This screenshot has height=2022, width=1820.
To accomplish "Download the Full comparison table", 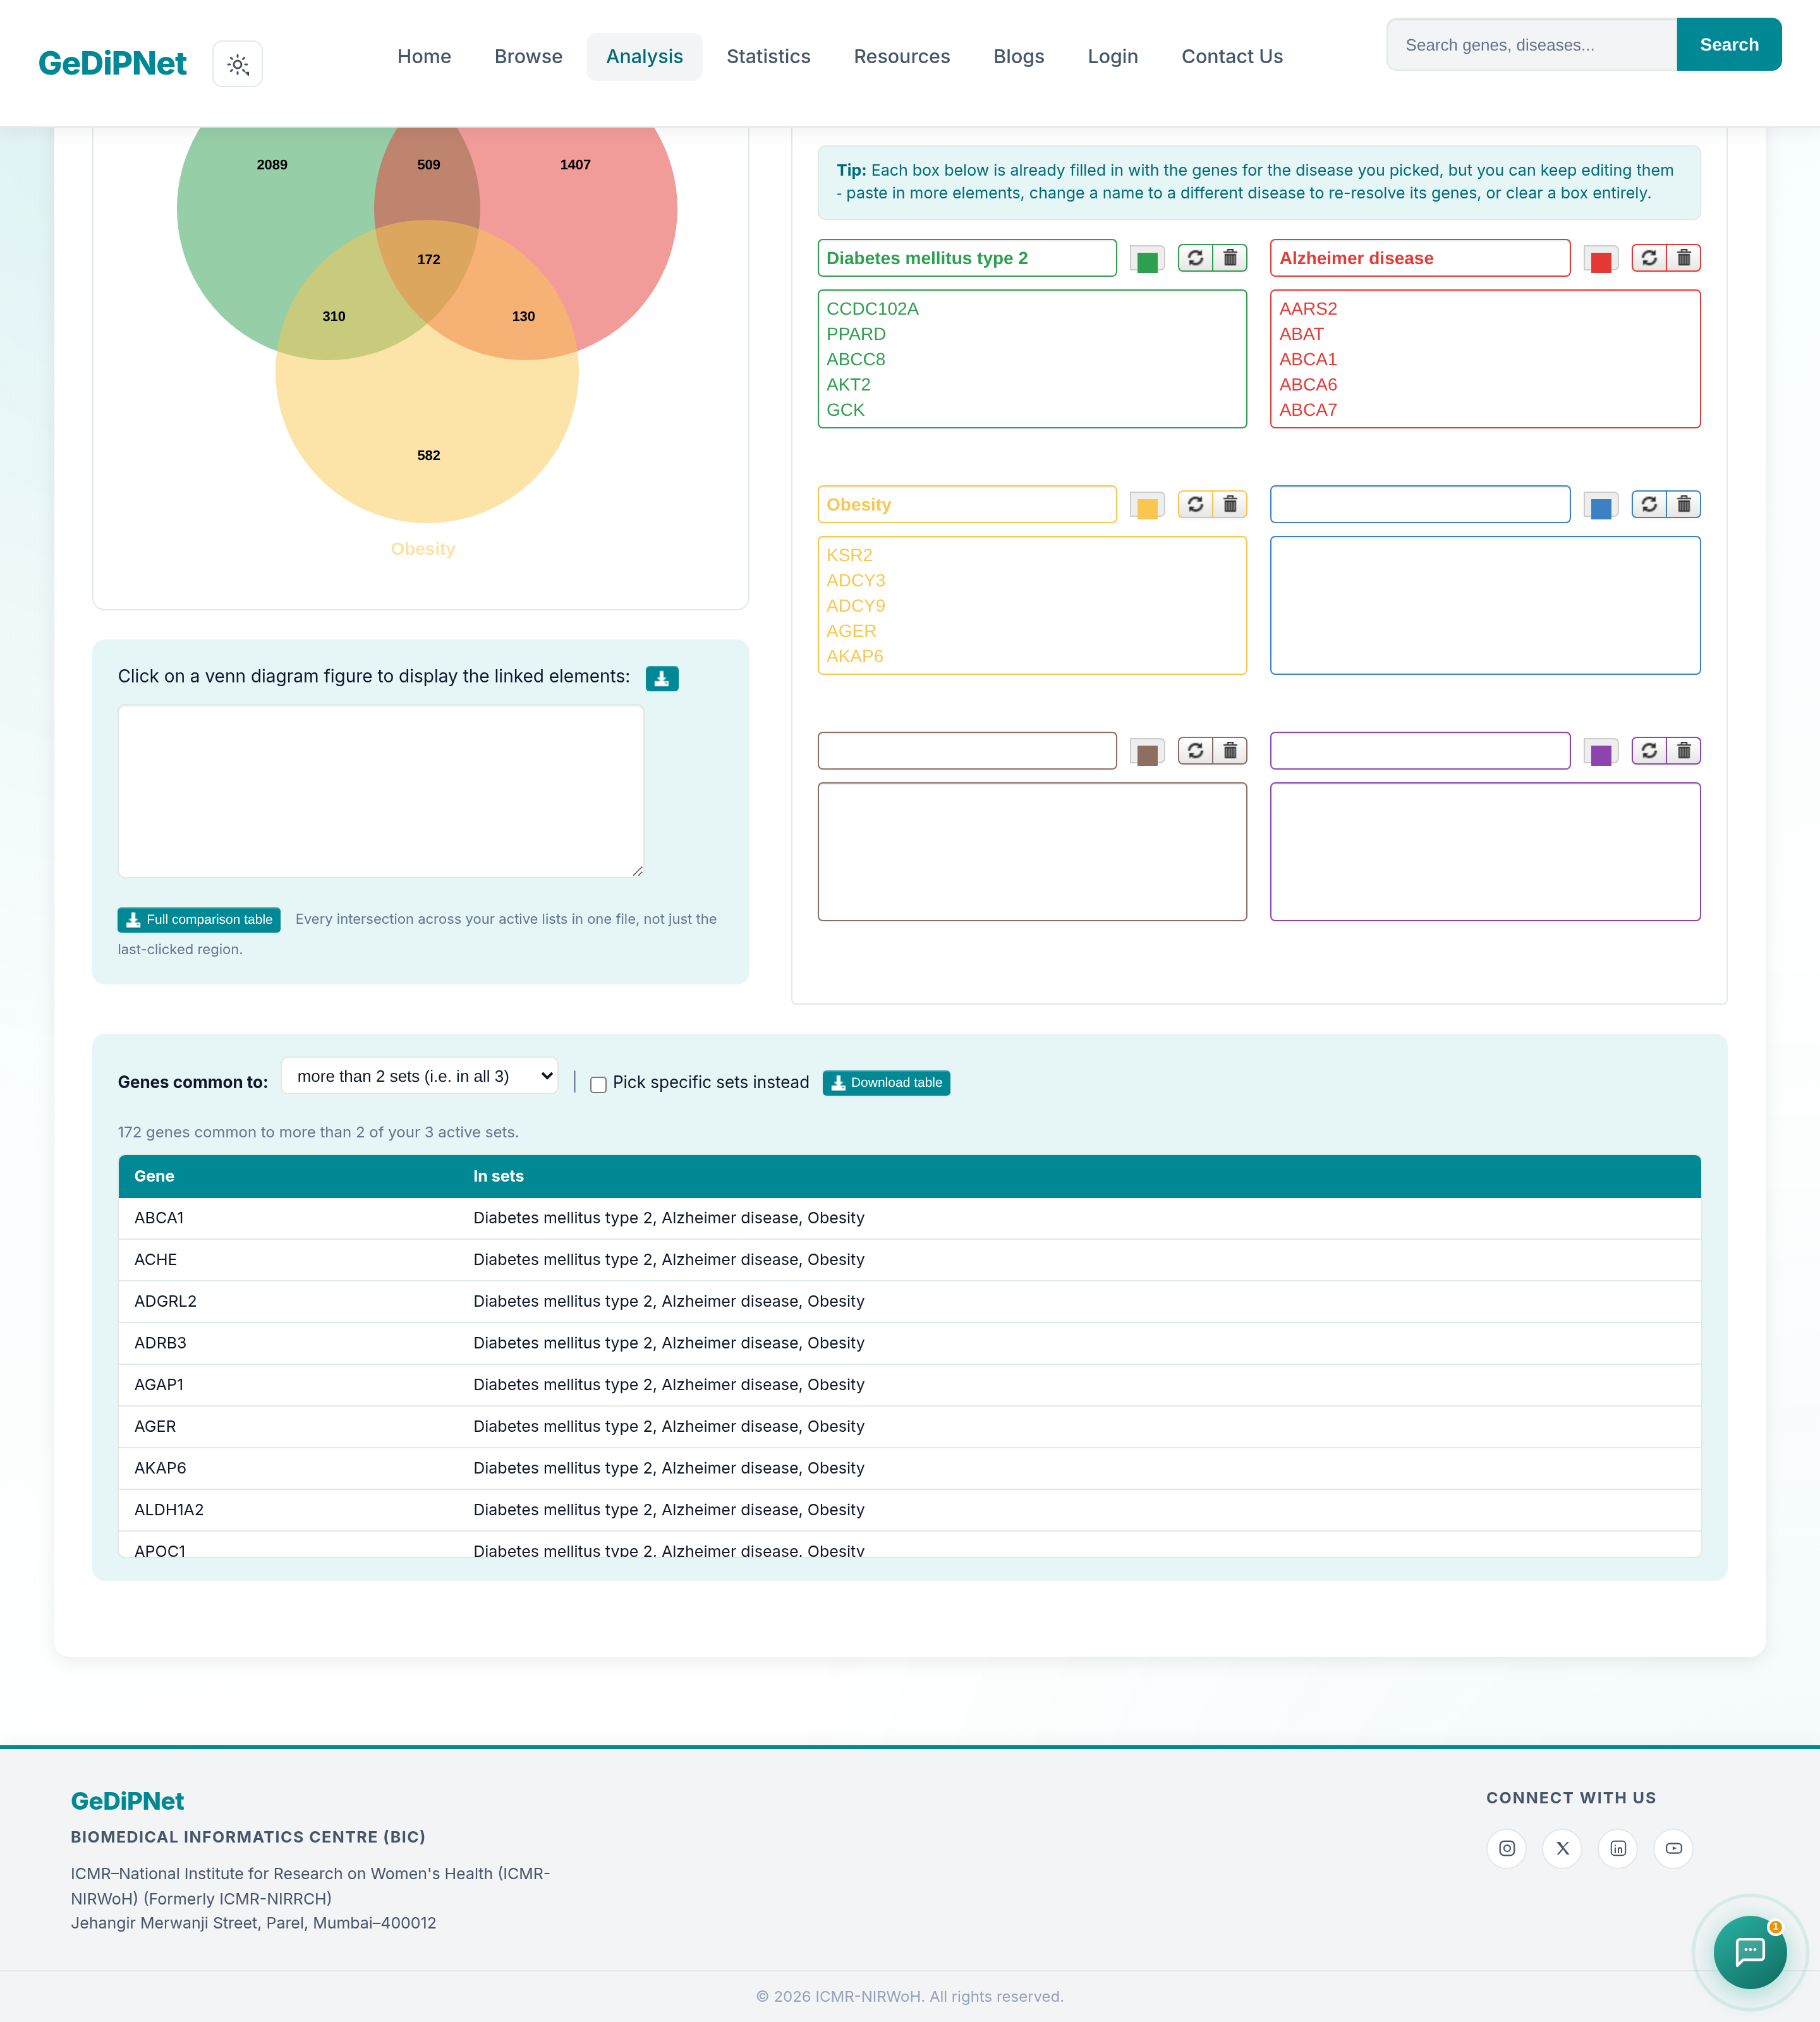I will pyautogui.click(x=199, y=920).
